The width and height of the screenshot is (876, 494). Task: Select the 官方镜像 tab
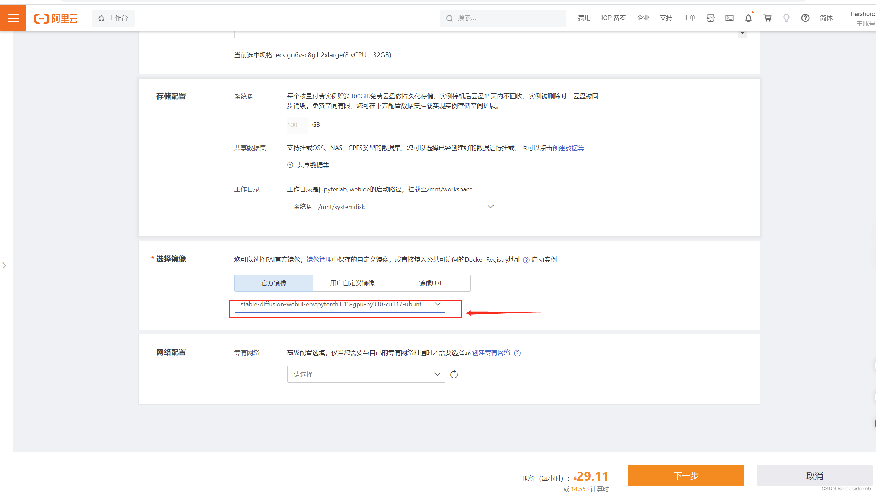pos(273,283)
